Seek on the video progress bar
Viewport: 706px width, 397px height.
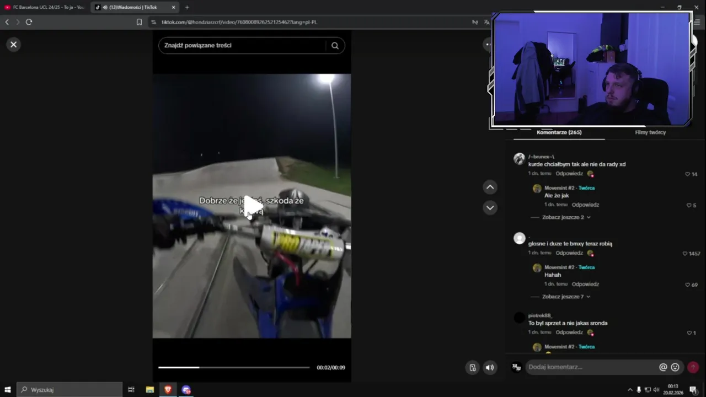pyautogui.click(x=234, y=367)
